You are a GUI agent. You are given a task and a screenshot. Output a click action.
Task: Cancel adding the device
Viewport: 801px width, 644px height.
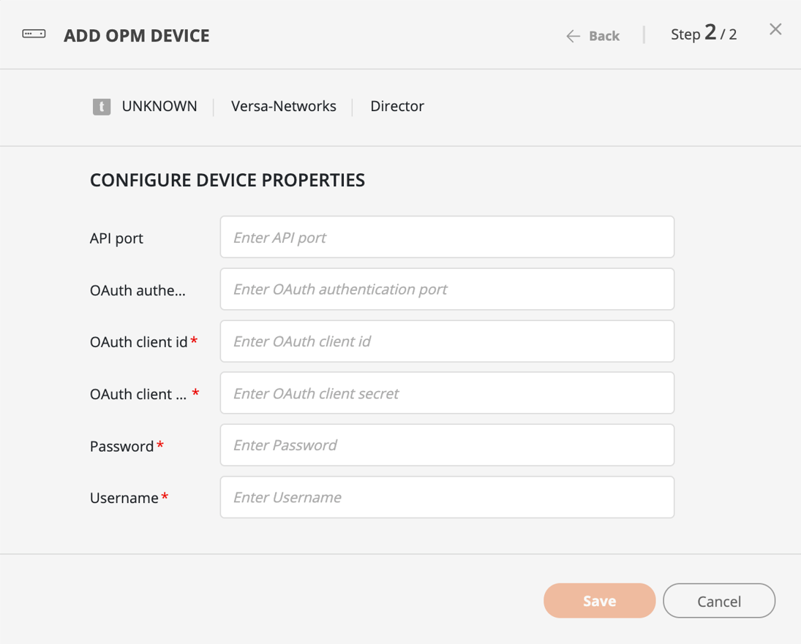point(718,601)
